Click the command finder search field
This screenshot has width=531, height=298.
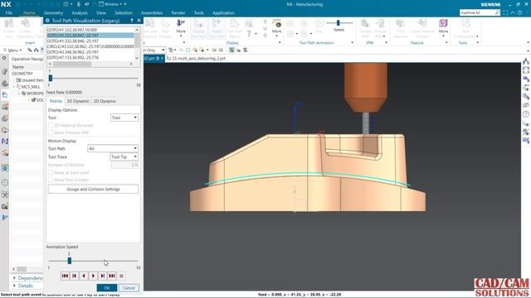(477, 12)
